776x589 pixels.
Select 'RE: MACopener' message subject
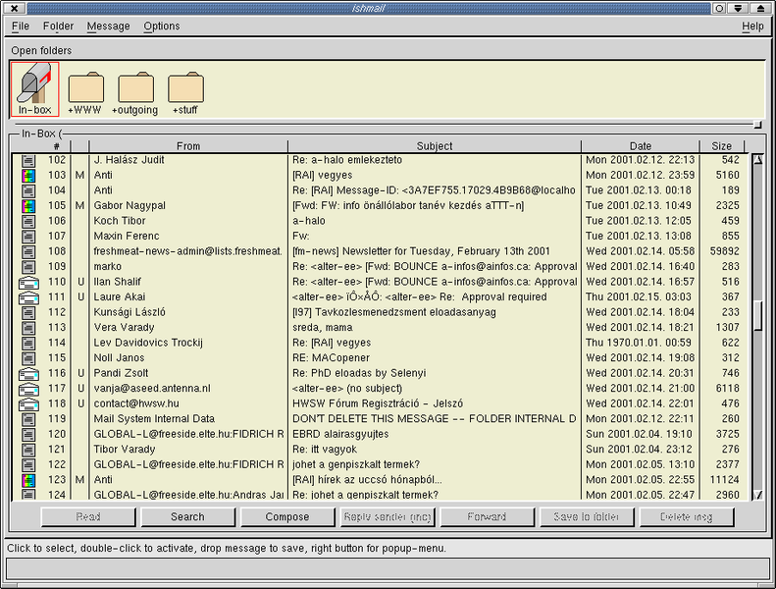(331, 358)
